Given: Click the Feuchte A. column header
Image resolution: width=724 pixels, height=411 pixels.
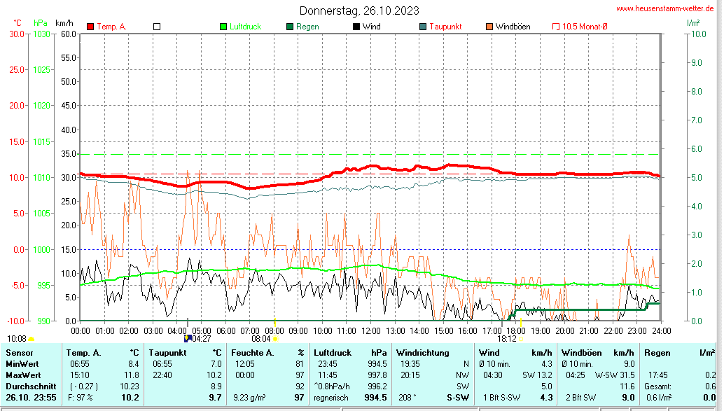Looking at the screenshot, I should pyautogui.click(x=252, y=353).
